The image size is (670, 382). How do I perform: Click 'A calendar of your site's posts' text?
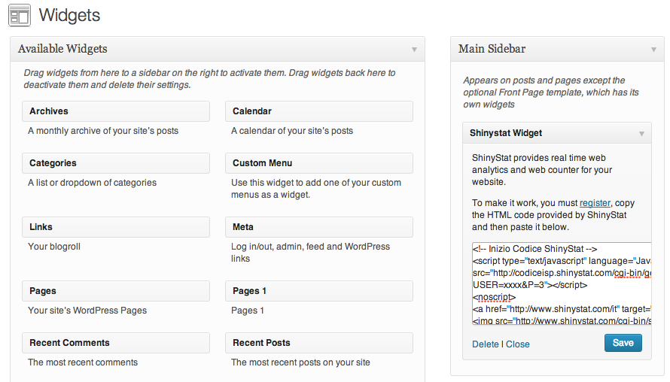tap(292, 131)
